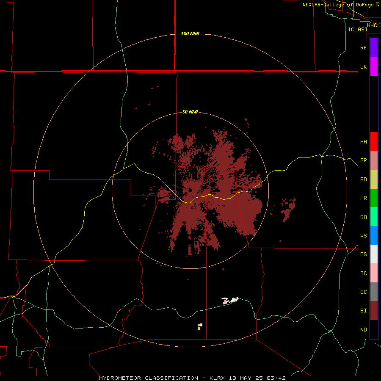Click the 100 NMI range ring label
This screenshot has height=381, width=381.
[x=190, y=33]
